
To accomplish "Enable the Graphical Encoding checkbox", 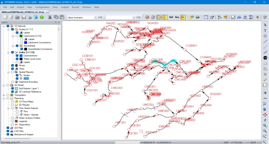I will pyautogui.click(x=13, y=82).
